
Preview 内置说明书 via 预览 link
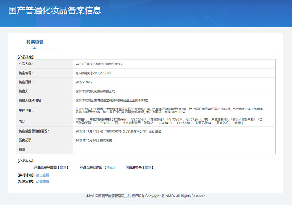(148, 167)
